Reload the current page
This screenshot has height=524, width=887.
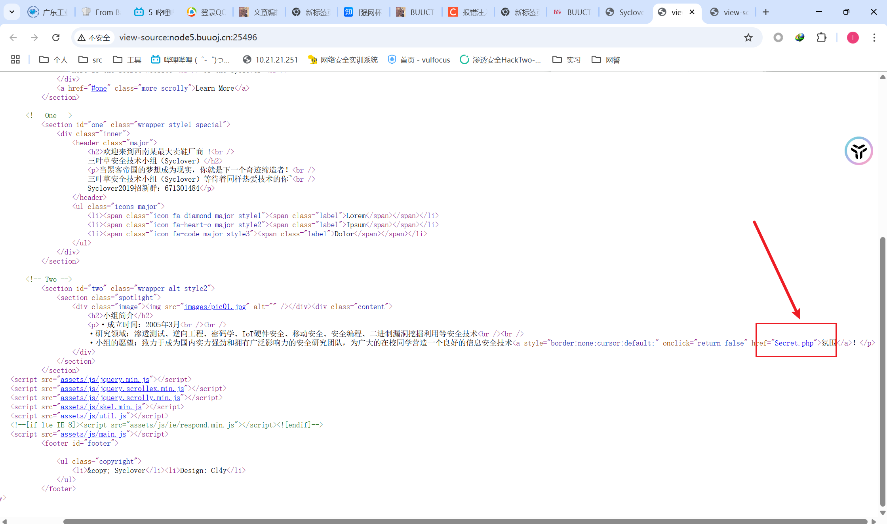56,38
